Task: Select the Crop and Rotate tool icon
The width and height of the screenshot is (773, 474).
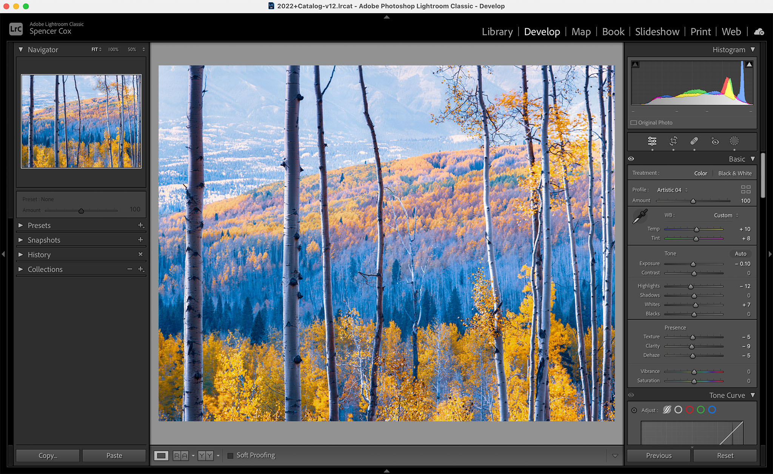Action: click(673, 141)
